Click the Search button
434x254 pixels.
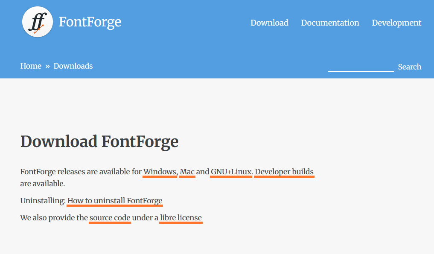pyautogui.click(x=409, y=66)
